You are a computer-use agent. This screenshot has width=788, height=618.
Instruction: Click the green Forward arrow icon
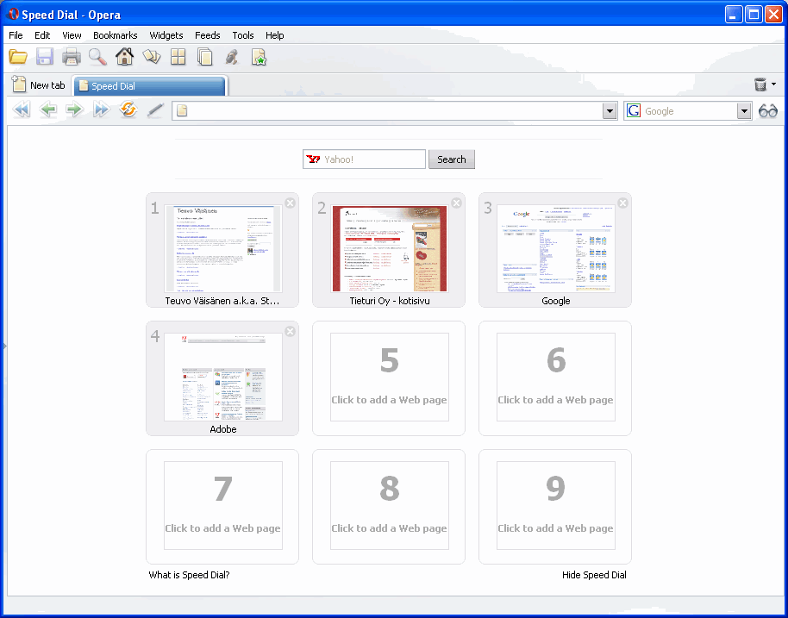tap(75, 110)
